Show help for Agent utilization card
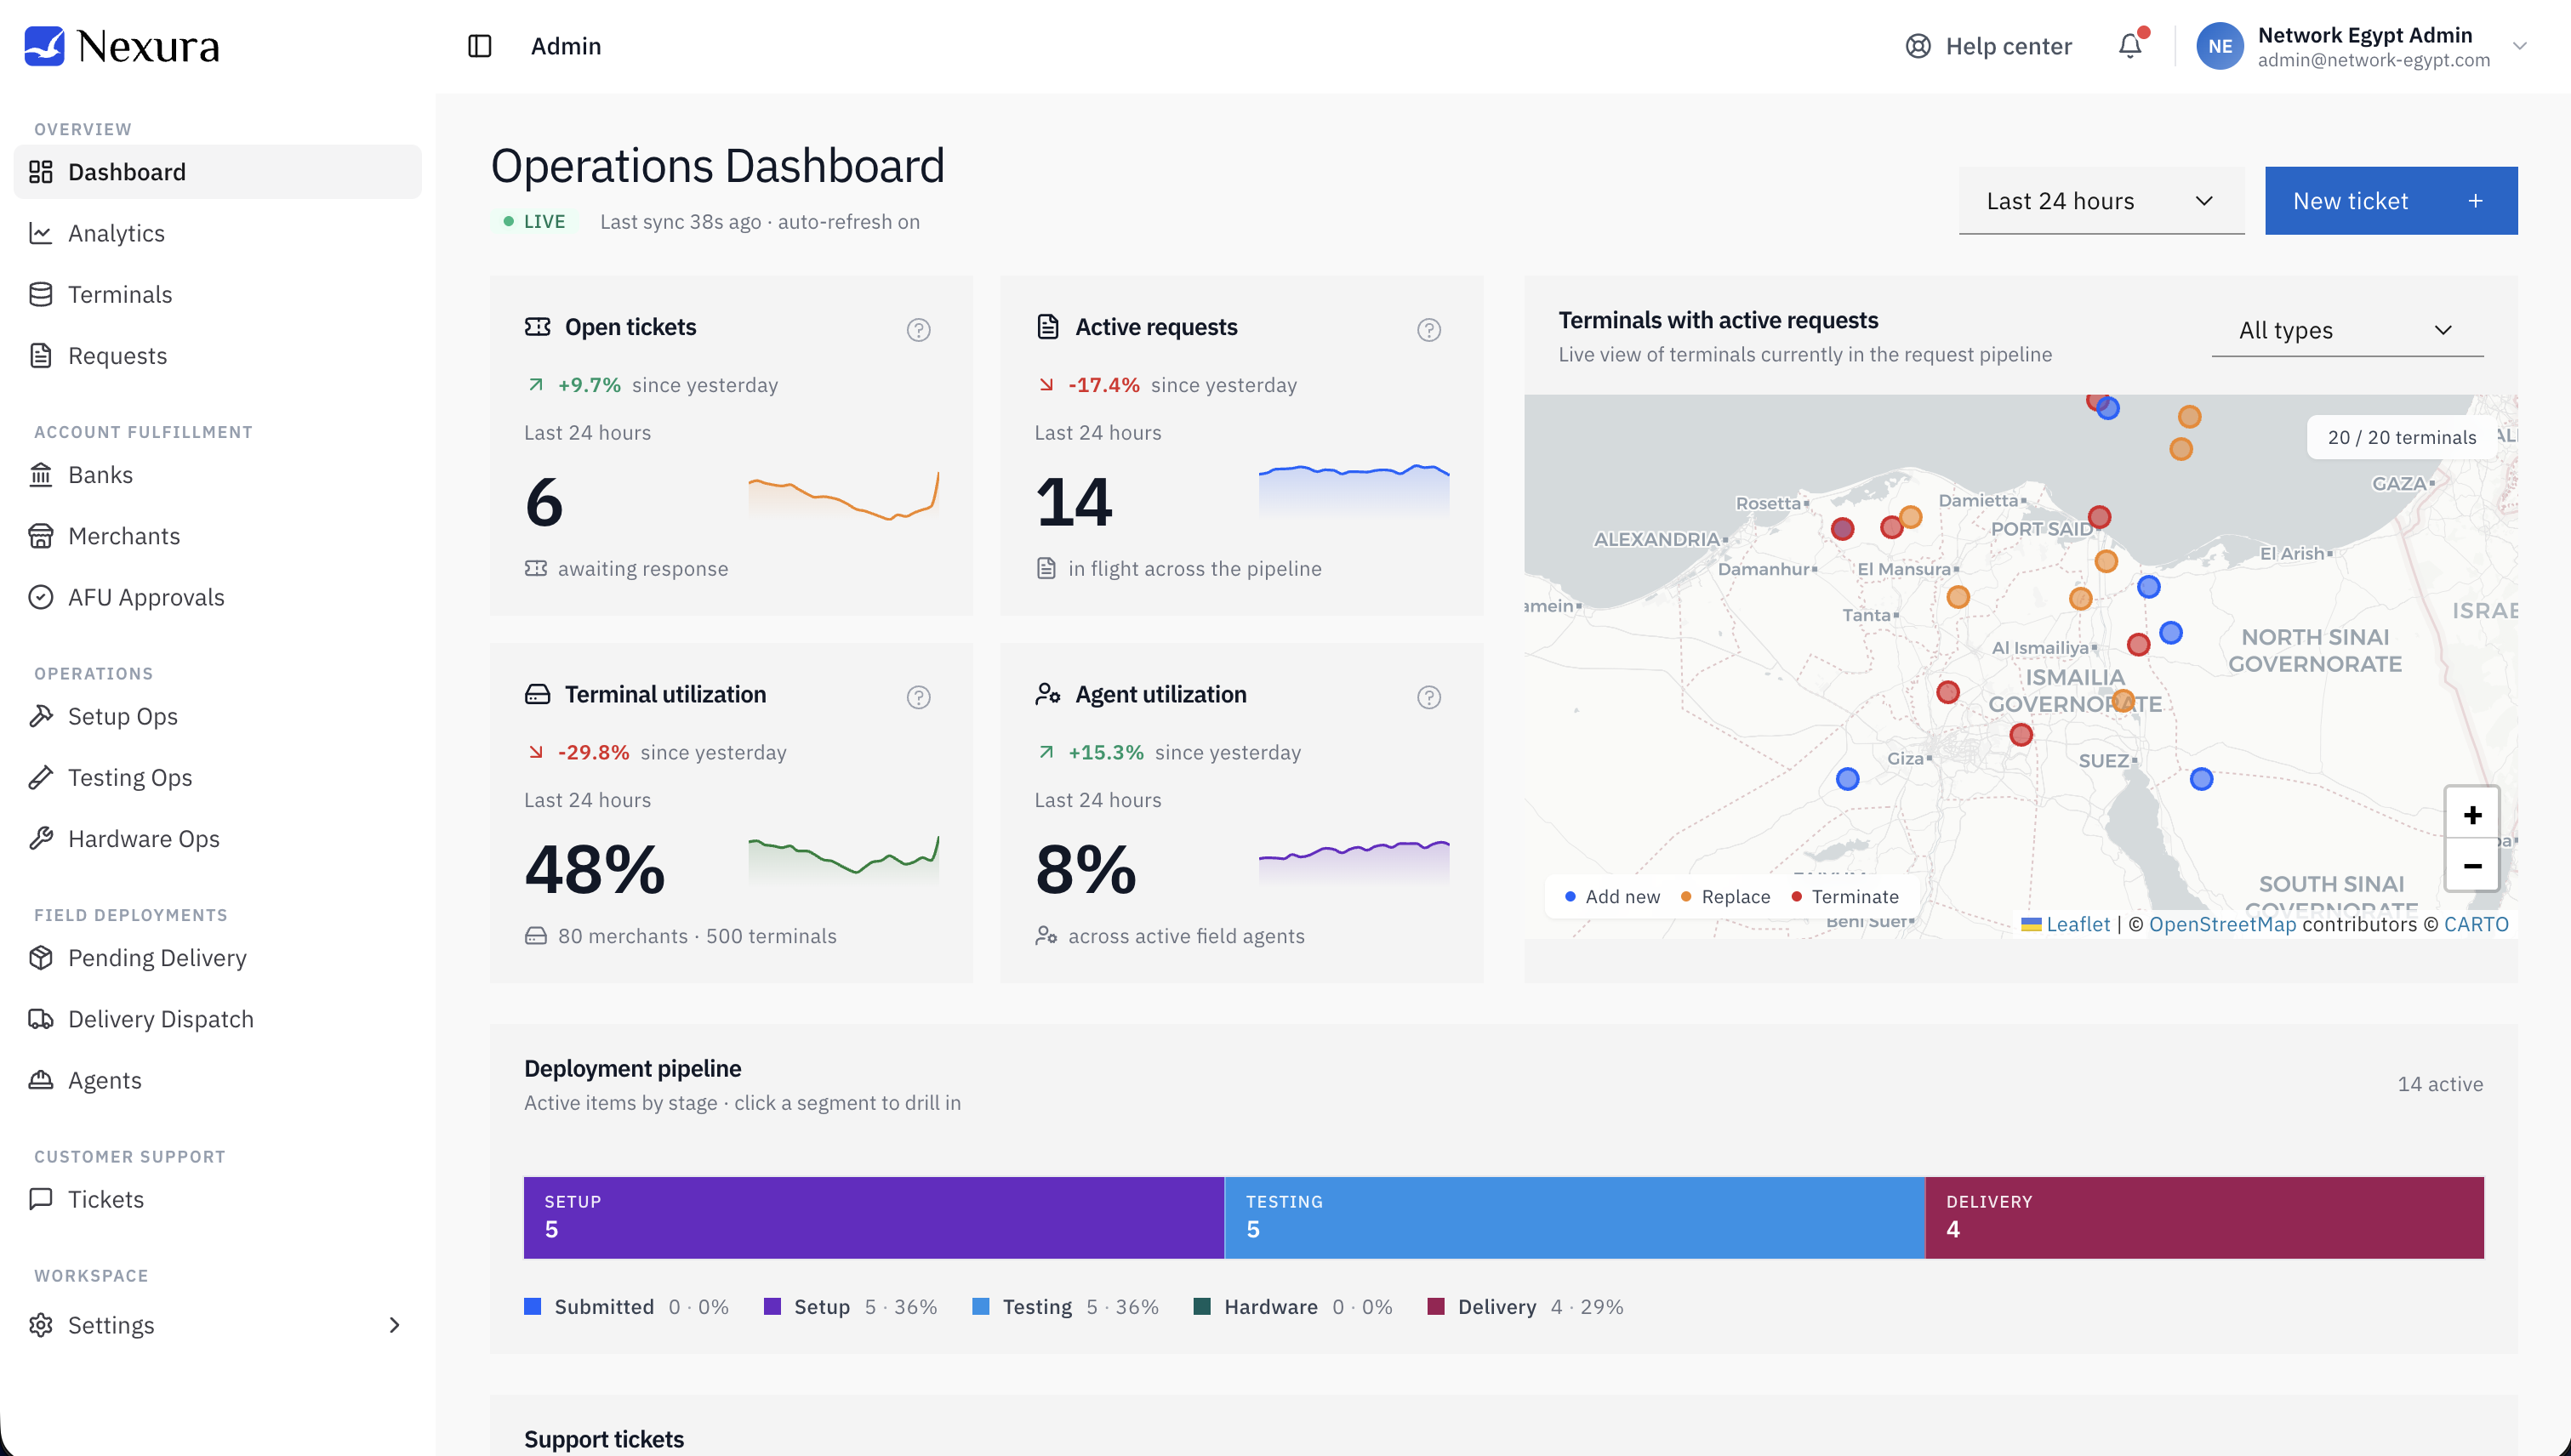 coord(1428,697)
